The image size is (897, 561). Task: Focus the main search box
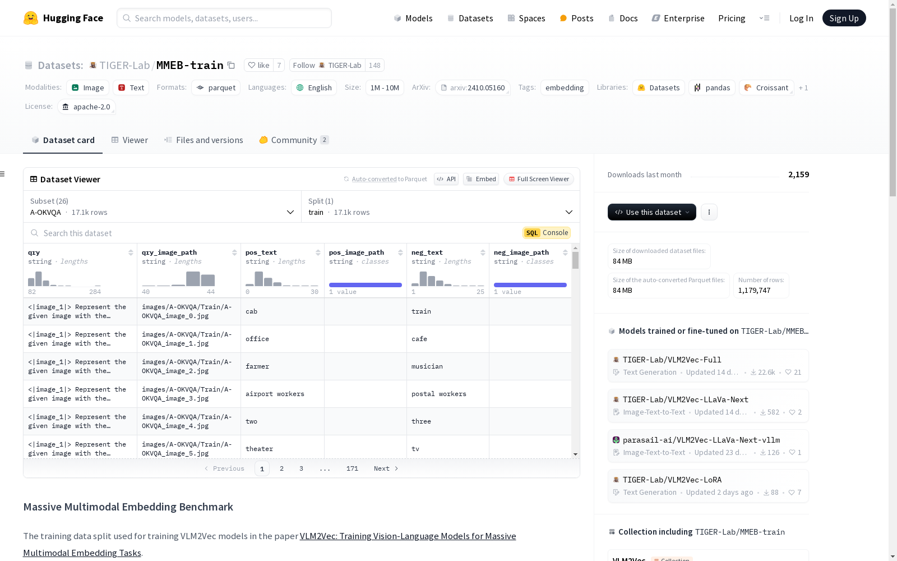pos(224,18)
